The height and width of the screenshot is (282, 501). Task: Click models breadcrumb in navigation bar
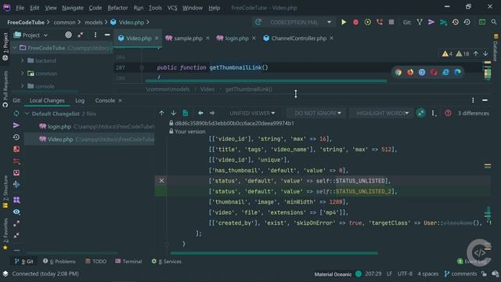(x=94, y=23)
